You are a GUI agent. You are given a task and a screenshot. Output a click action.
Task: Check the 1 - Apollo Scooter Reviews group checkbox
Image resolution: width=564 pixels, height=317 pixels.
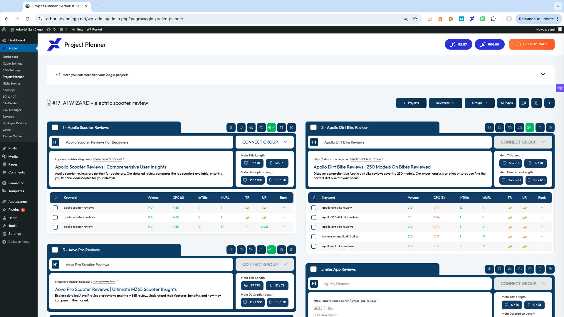pyautogui.click(x=55, y=128)
